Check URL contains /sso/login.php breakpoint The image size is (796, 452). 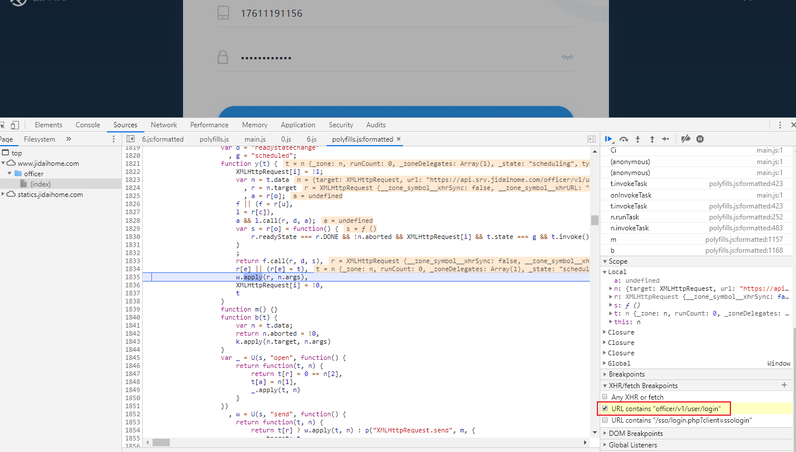(x=604, y=420)
